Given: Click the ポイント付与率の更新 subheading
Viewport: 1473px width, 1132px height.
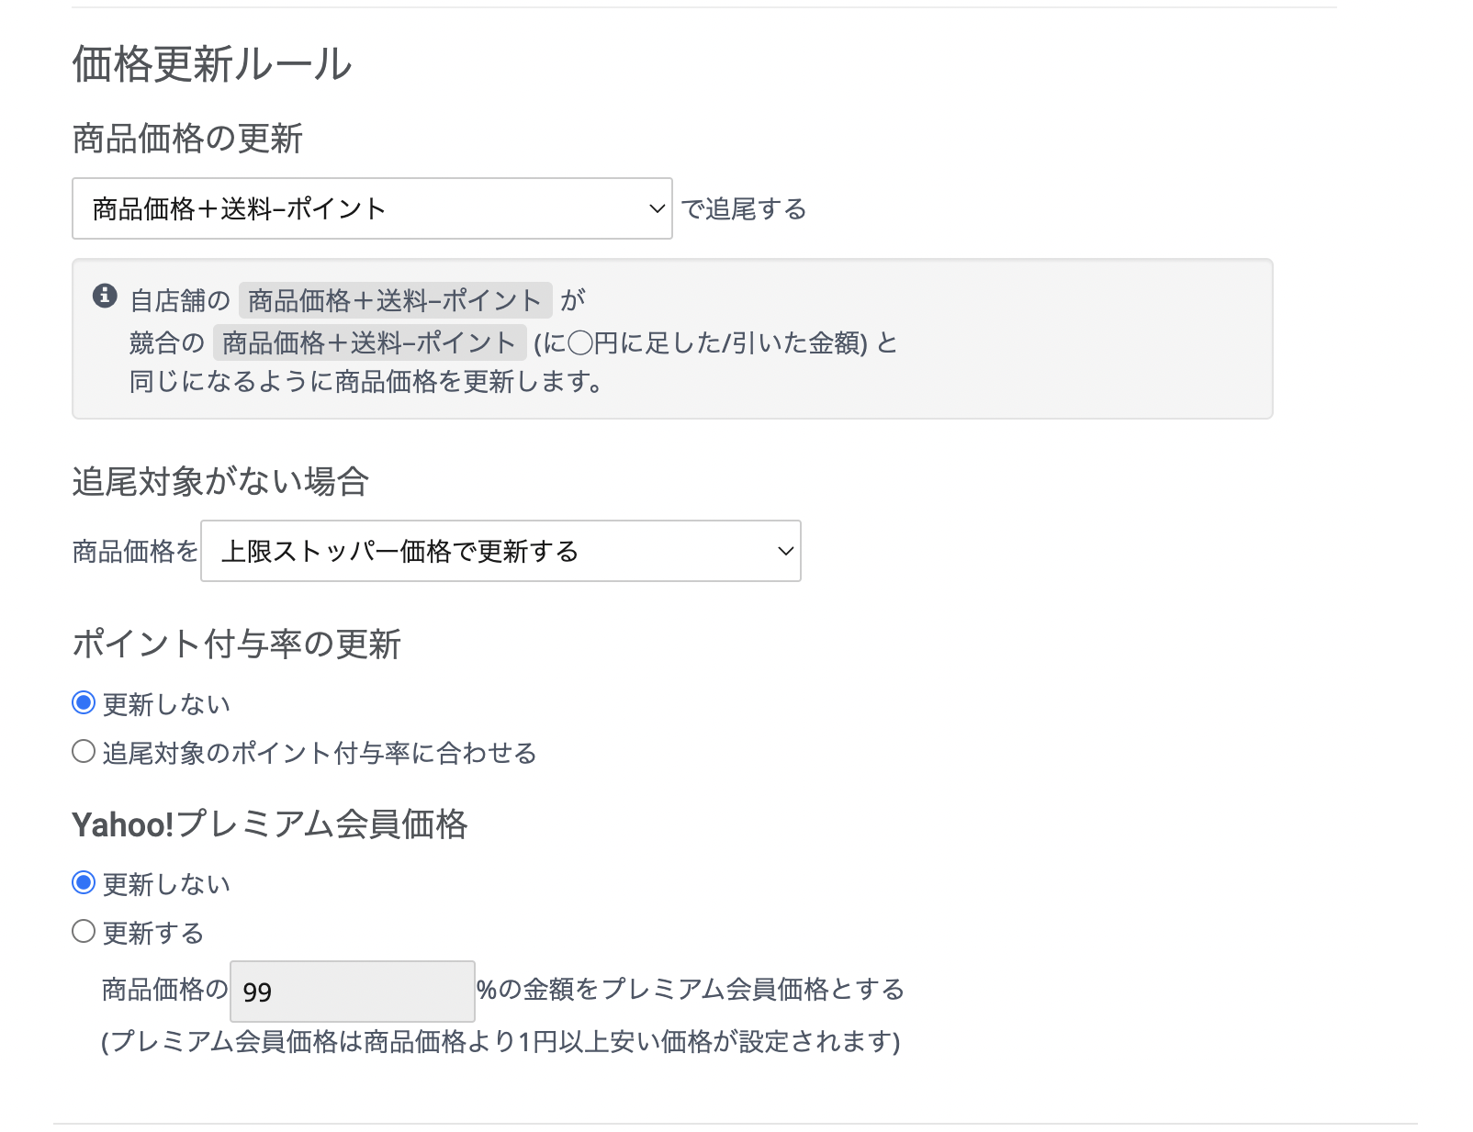Looking at the screenshot, I should click(237, 644).
